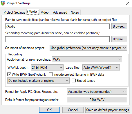The image size is (132, 114).
Task: Expand the Audio format for new recordings dropdown
Action: point(87,59)
